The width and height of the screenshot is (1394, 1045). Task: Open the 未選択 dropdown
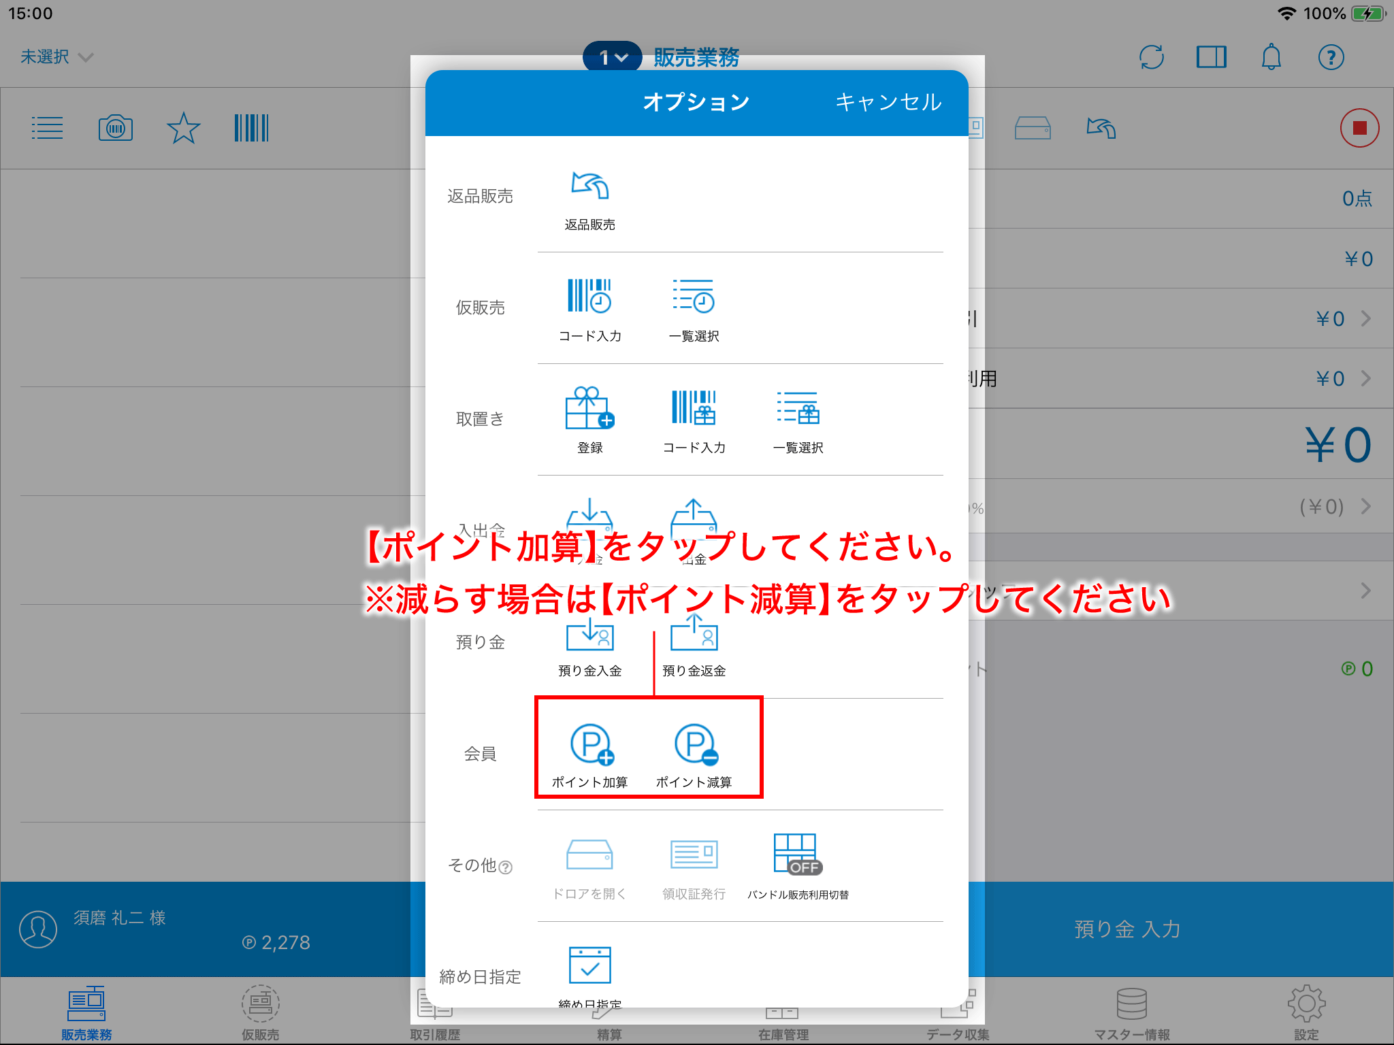56,57
